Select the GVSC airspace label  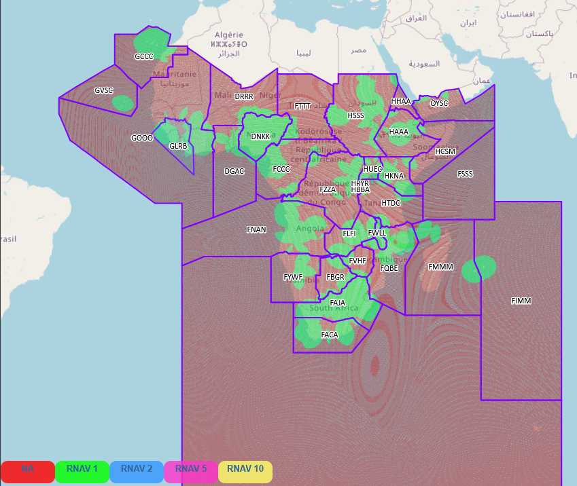104,90
